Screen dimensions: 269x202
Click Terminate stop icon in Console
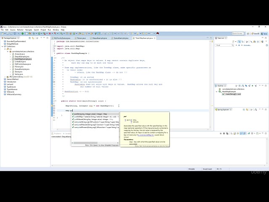[x=221, y=133]
